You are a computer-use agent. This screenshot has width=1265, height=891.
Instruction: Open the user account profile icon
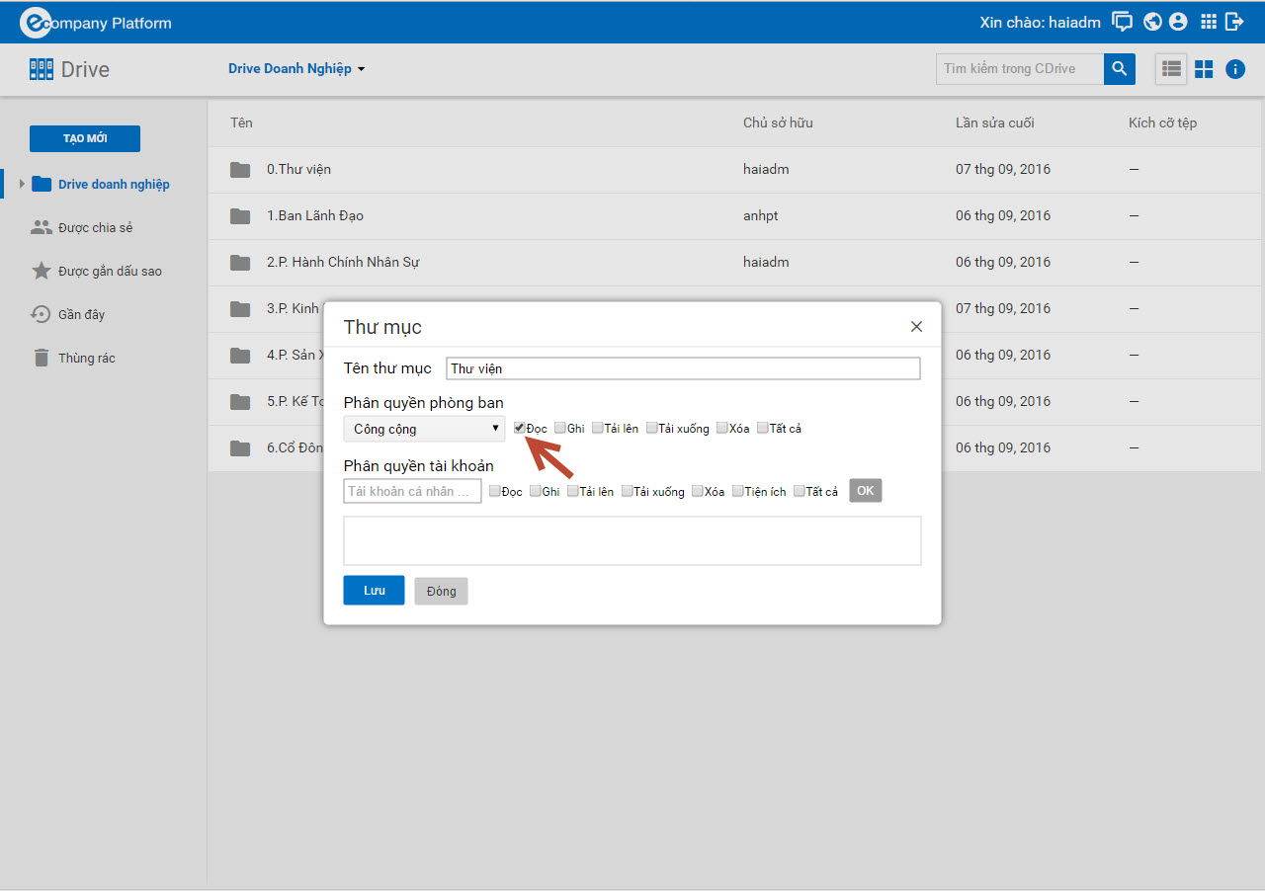1177,22
